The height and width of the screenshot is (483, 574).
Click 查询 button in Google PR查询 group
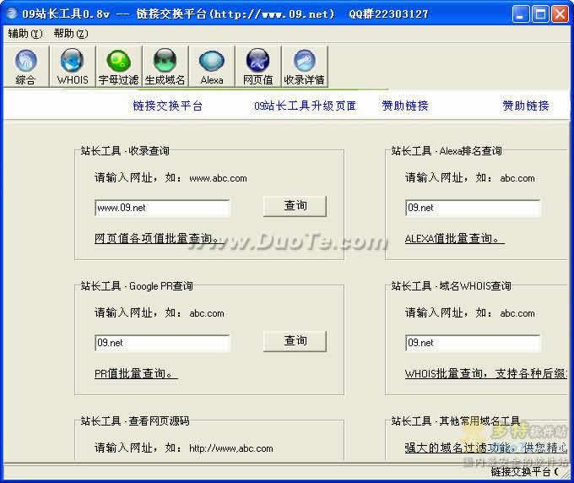295,341
